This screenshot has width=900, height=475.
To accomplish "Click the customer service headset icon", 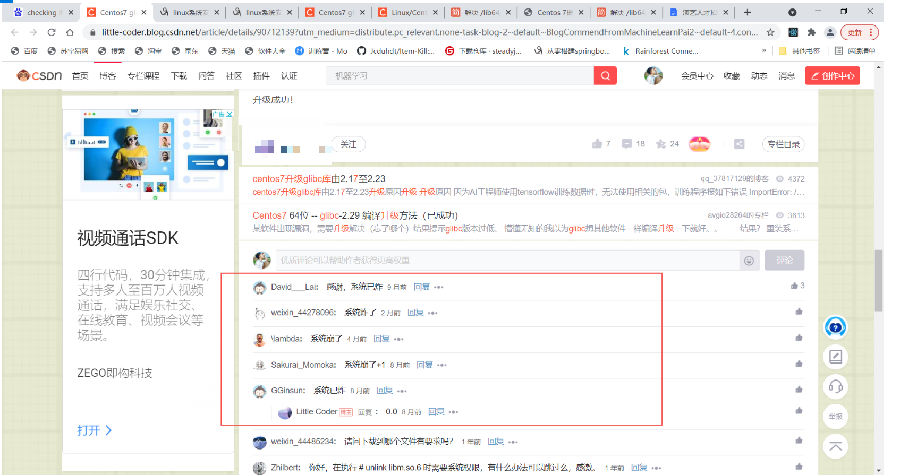I will click(x=835, y=386).
